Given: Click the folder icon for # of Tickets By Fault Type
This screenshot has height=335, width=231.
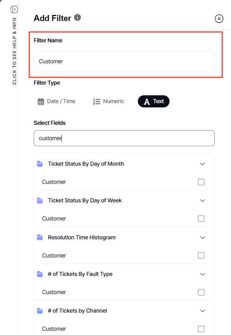Looking at the screenshot, I should (40, 274).
